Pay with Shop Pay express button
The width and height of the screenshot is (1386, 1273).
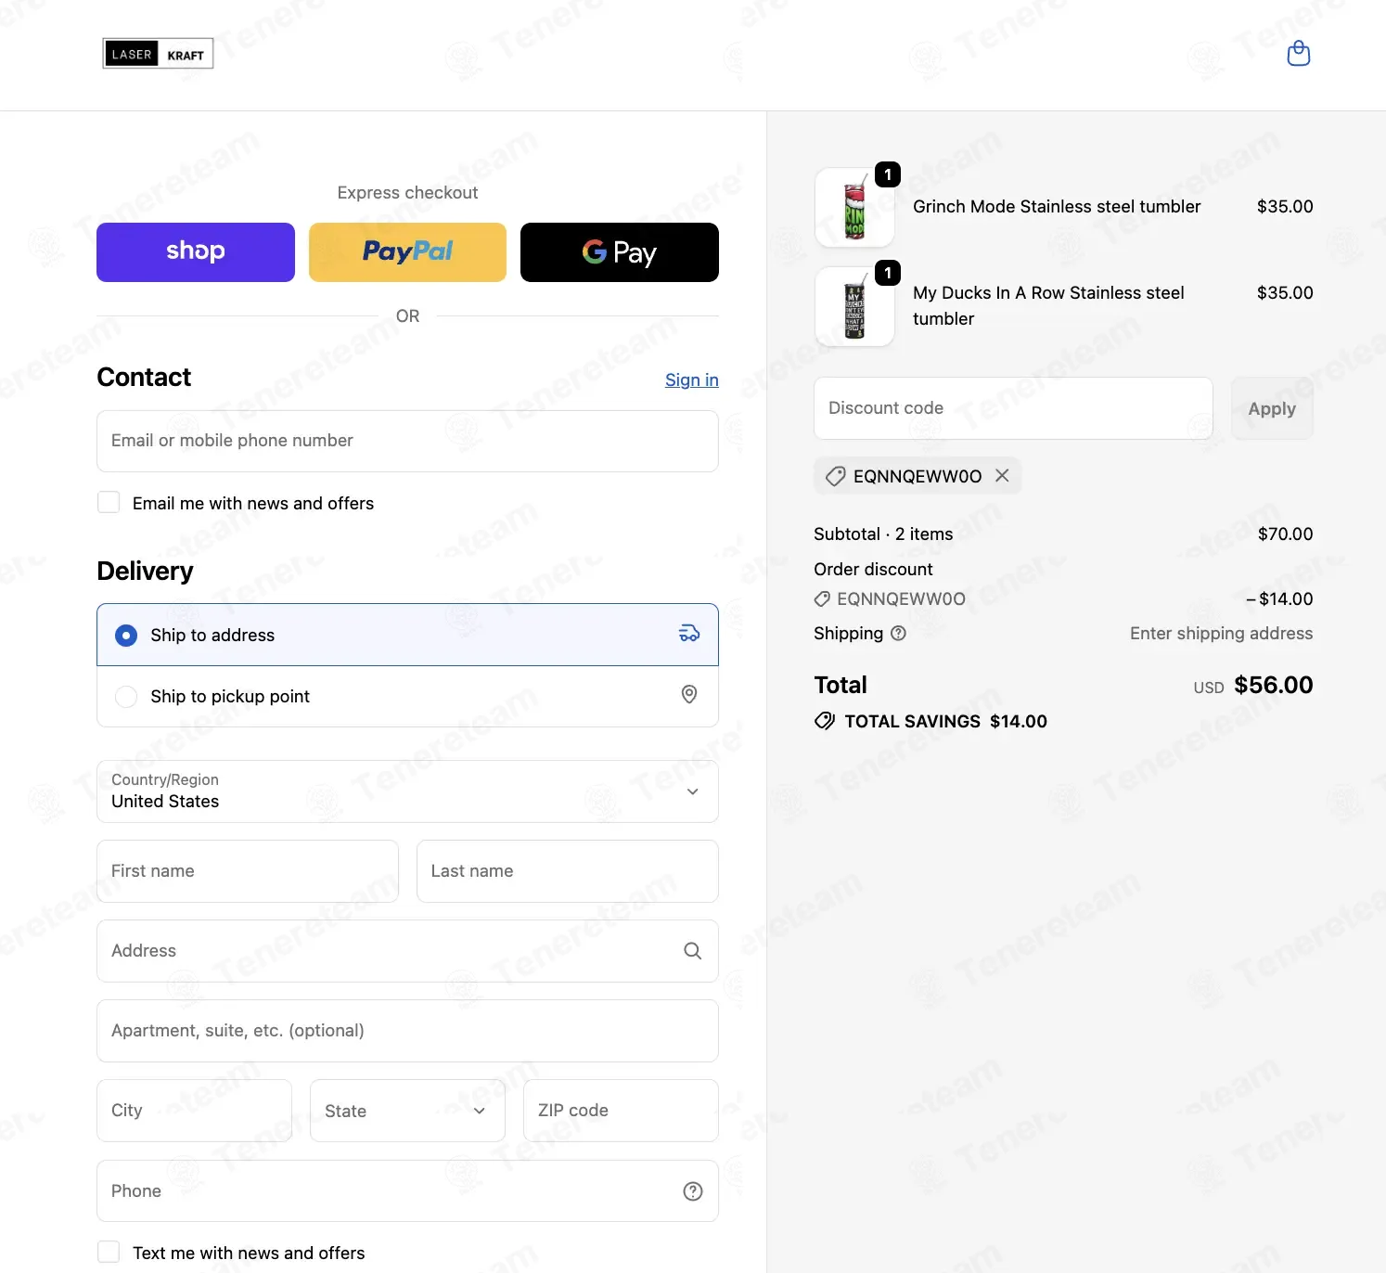(x=196, y=252)
